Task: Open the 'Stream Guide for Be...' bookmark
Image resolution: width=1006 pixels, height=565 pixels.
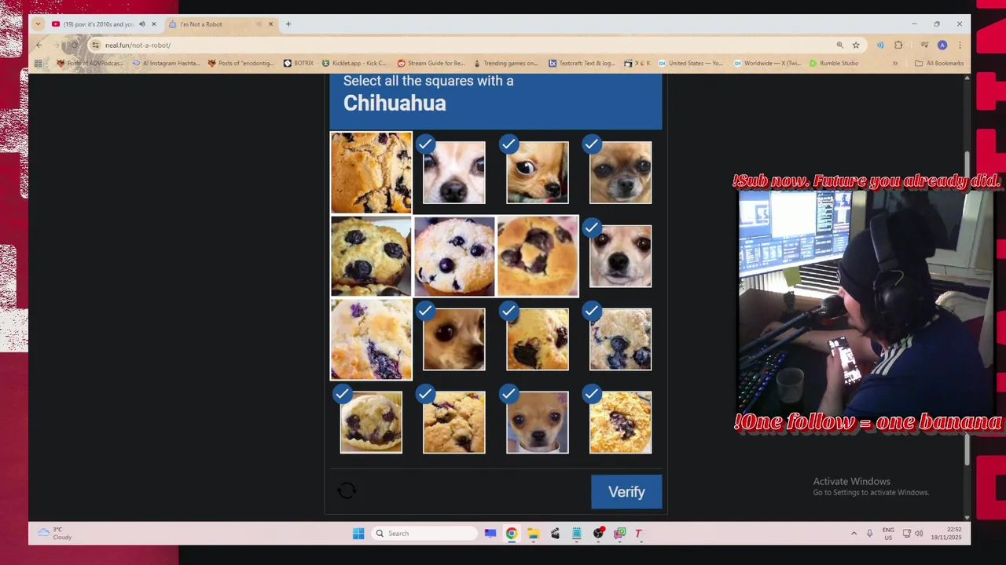Action: (x=431, y=64)
